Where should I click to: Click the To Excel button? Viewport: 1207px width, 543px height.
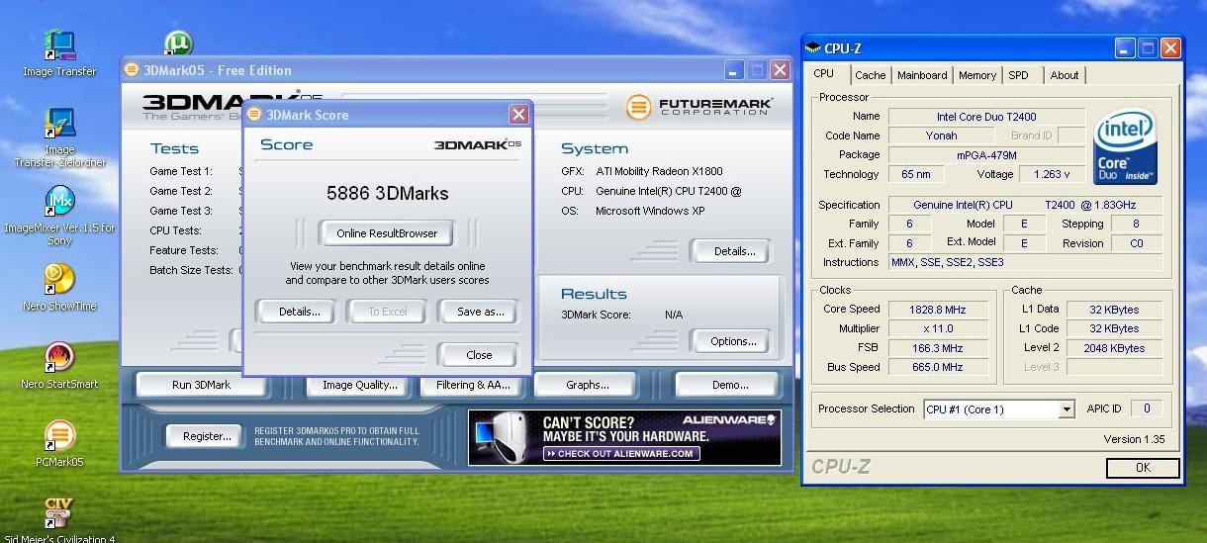coord(388,312)
